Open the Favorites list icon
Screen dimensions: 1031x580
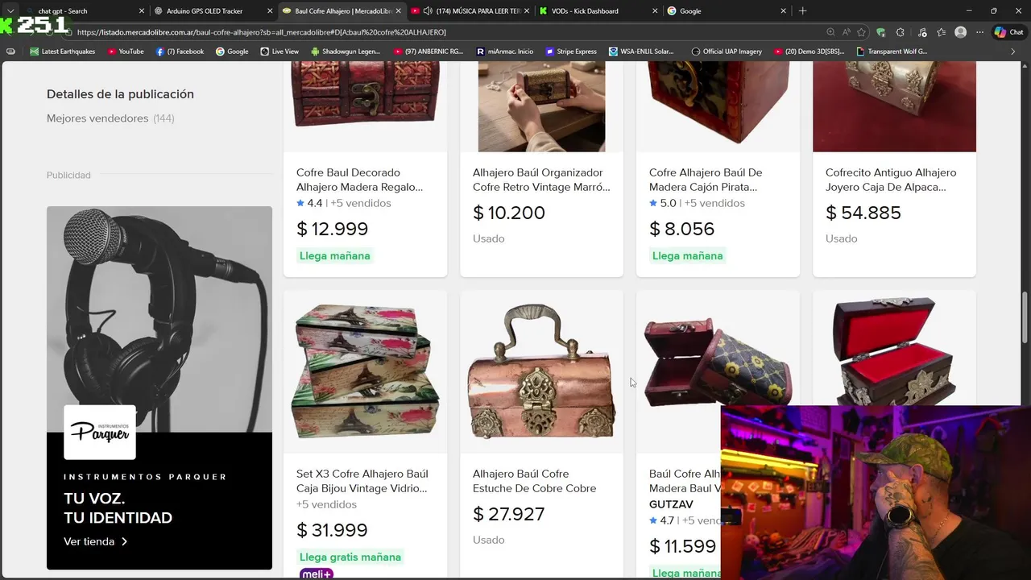[941, 32]
